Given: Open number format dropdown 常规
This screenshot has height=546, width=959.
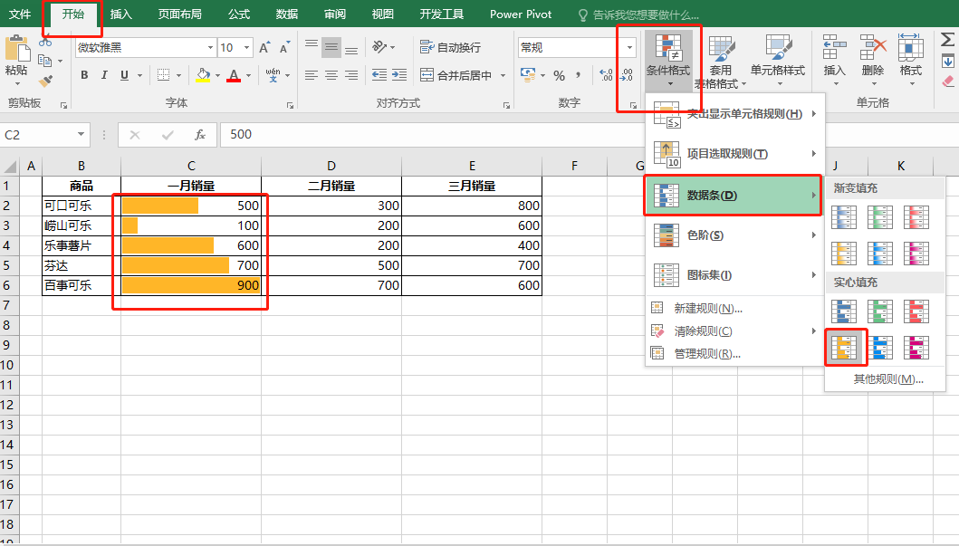Looking at the screenshot, I should [629, 48].
